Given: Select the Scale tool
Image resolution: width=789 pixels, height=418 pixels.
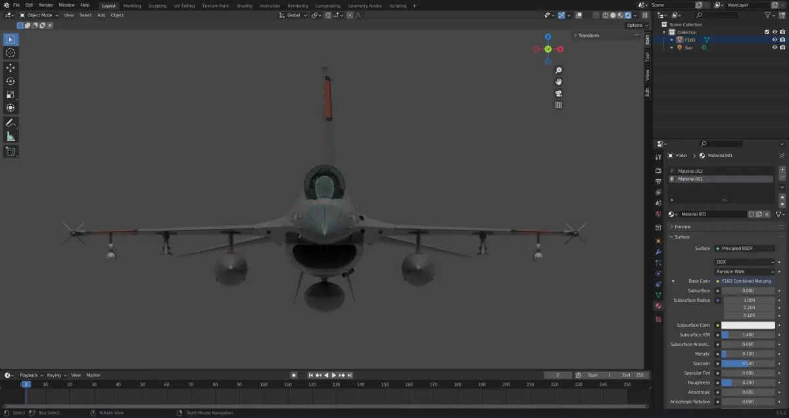Looking at the screenshot, I should pyautogui.click(x=11, y=95).
